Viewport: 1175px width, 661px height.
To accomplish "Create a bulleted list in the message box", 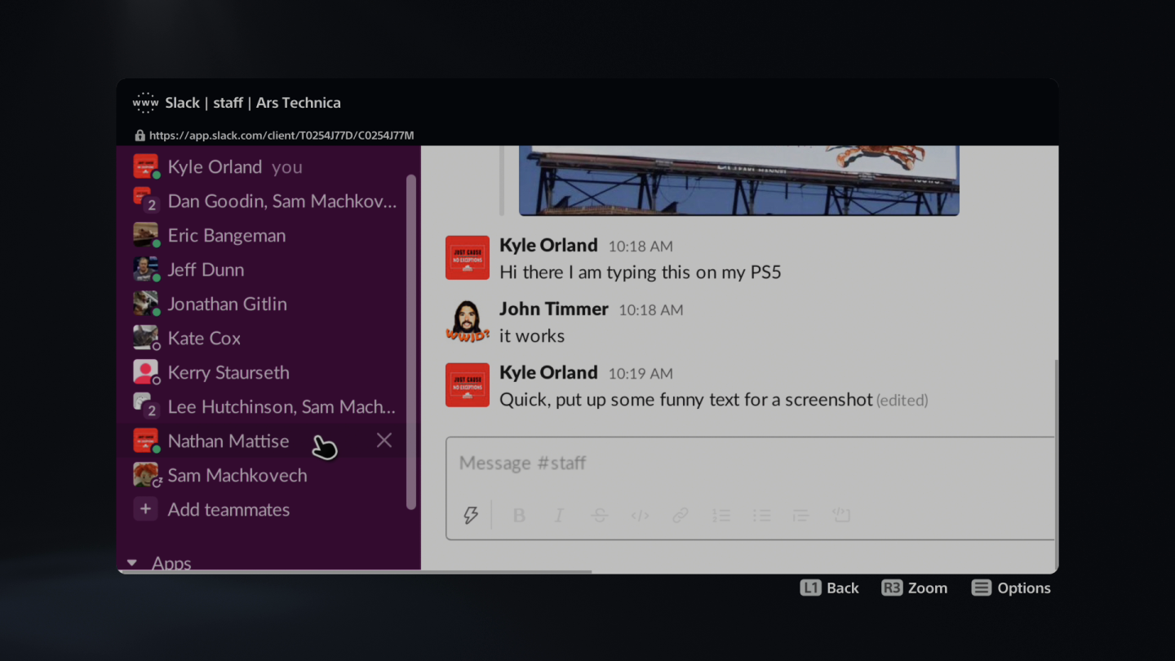I will point(761,515).
